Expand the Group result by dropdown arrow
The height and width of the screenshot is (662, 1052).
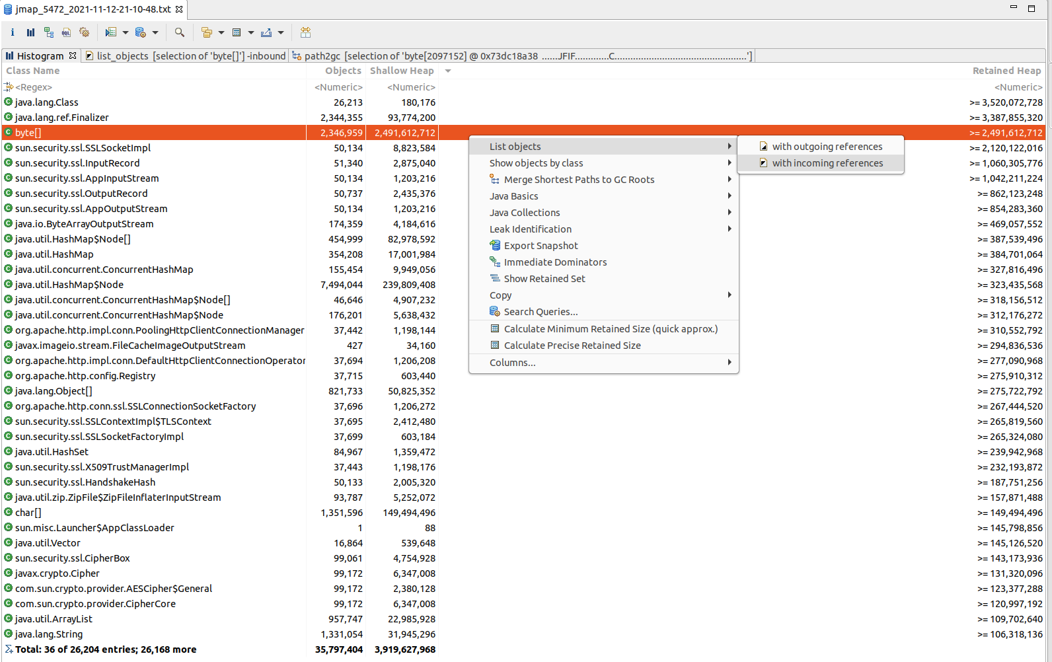coord(221,32)
